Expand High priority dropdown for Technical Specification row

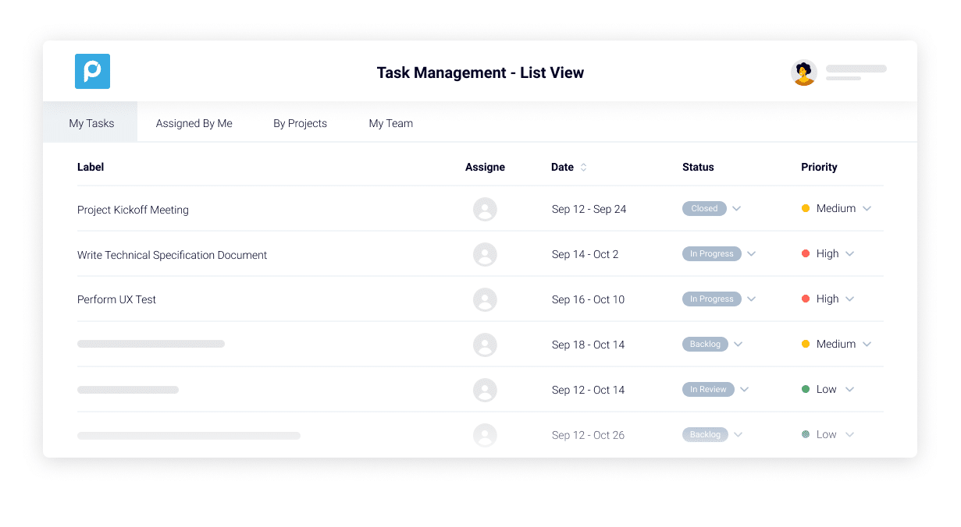click(850, 254)
